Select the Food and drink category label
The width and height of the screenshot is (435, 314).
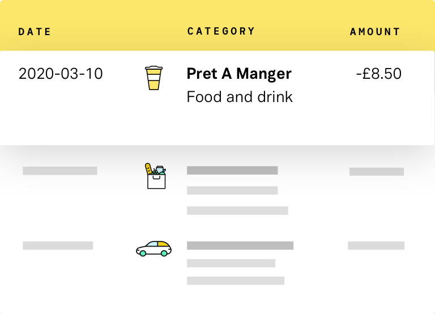240,97
